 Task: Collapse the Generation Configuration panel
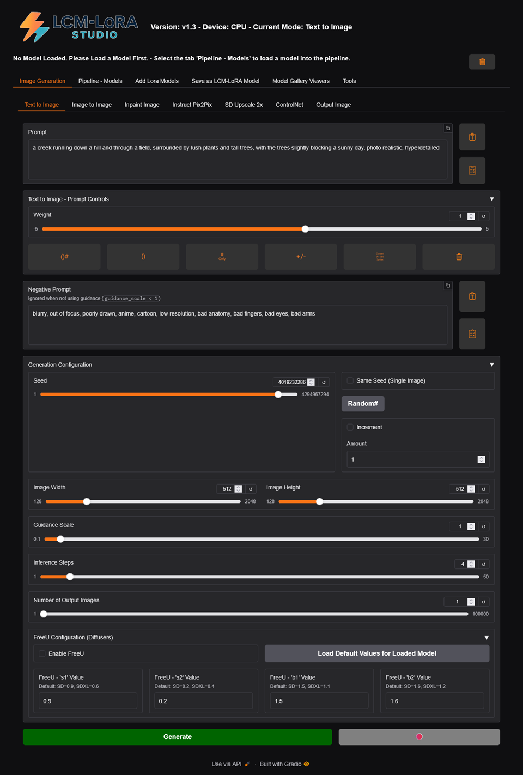[x=491, y=365]
